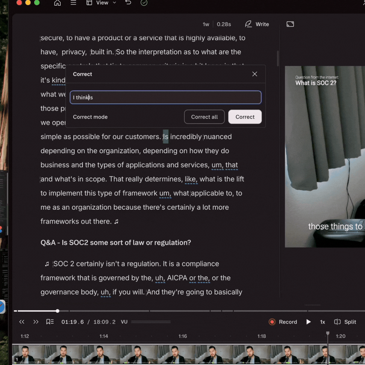The image size is (365, 365).
Task: Click the '1w' word count indicator
Action: 206,24
